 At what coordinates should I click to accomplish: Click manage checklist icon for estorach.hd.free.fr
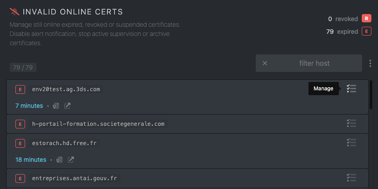point(351,143)
